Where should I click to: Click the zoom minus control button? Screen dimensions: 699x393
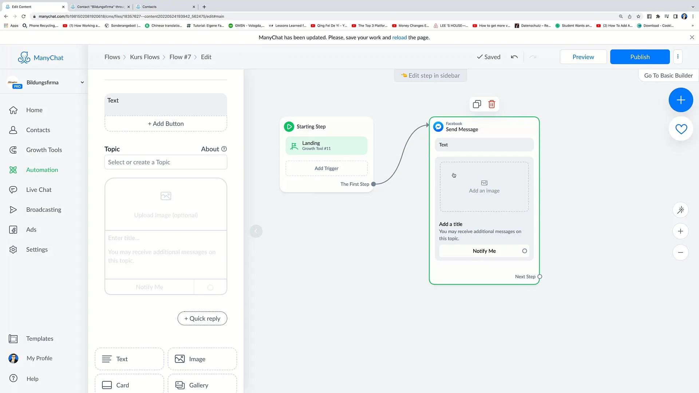(x=680, y=252)
